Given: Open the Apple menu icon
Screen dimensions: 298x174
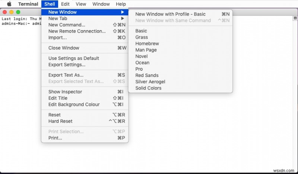Looking at the screenshot, I should tap(10, 4).
